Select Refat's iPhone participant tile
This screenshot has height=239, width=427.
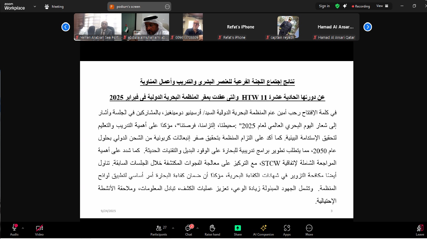click(x=240, y=27)
